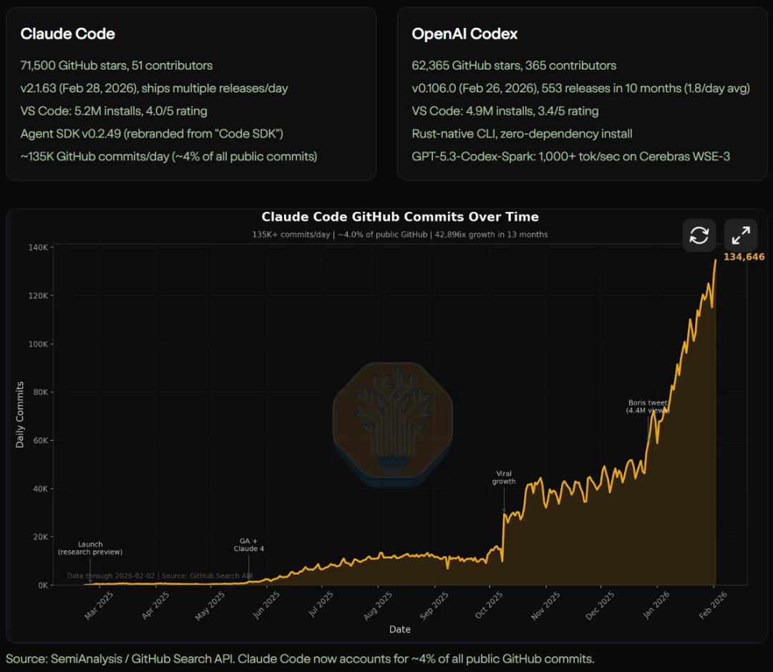Click the Launch research preview marker

[90, 548]
